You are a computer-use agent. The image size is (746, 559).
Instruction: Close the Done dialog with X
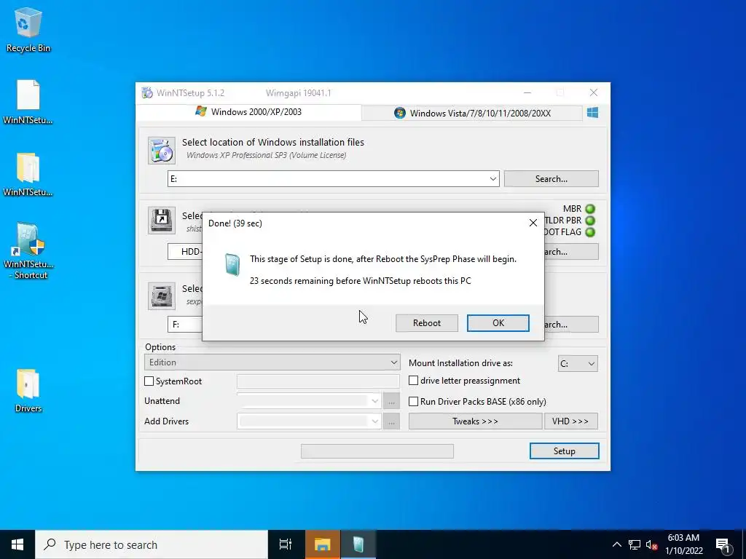tap(533, 223)
